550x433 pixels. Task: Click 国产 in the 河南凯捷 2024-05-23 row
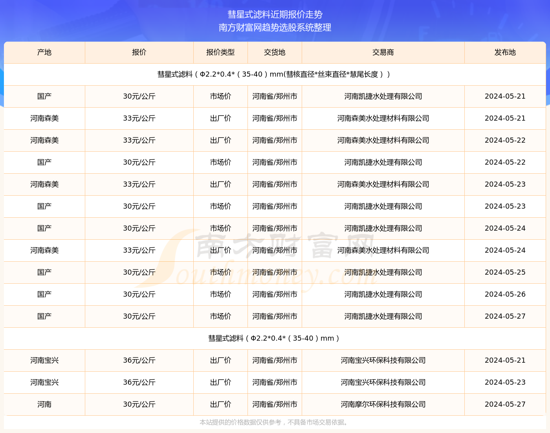click(44, 206)
